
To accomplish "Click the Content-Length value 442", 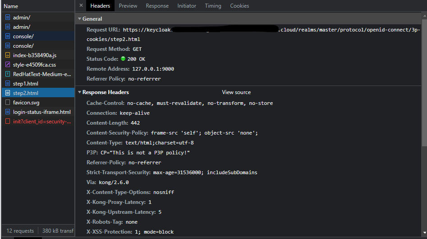I will point(135,123).
